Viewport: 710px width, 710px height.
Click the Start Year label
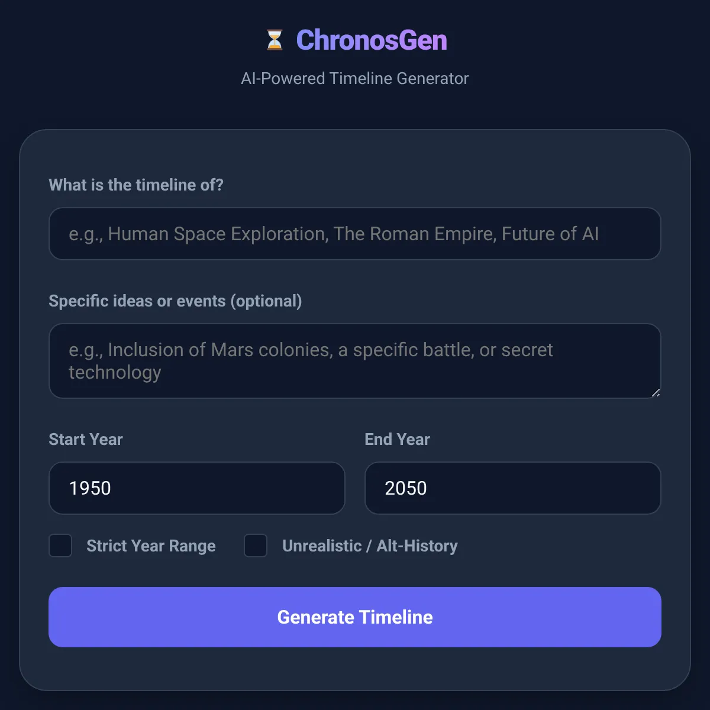pos(86,440)
